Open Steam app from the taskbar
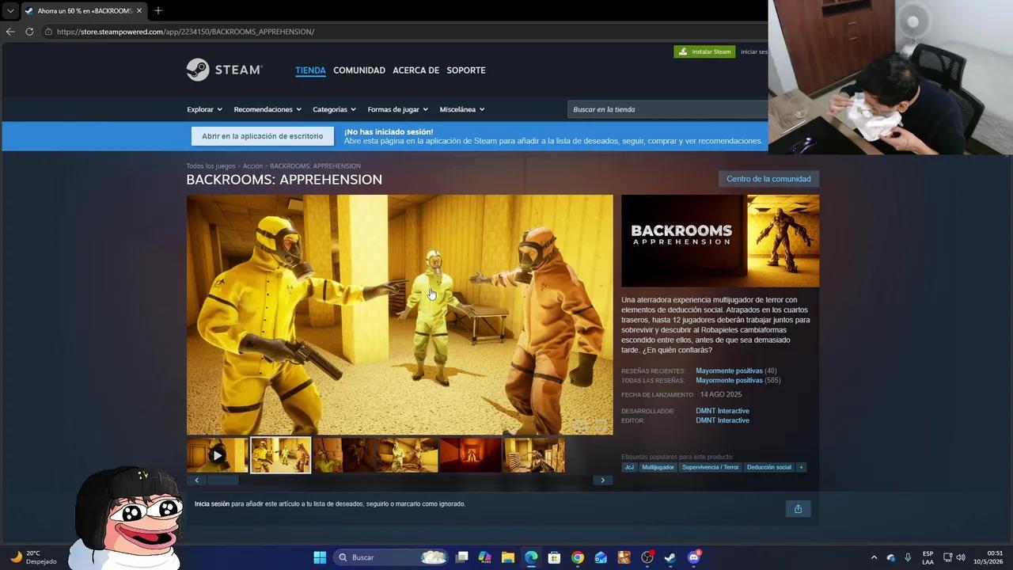Viewport: 1013px width, 570px height. coord(670,557)
